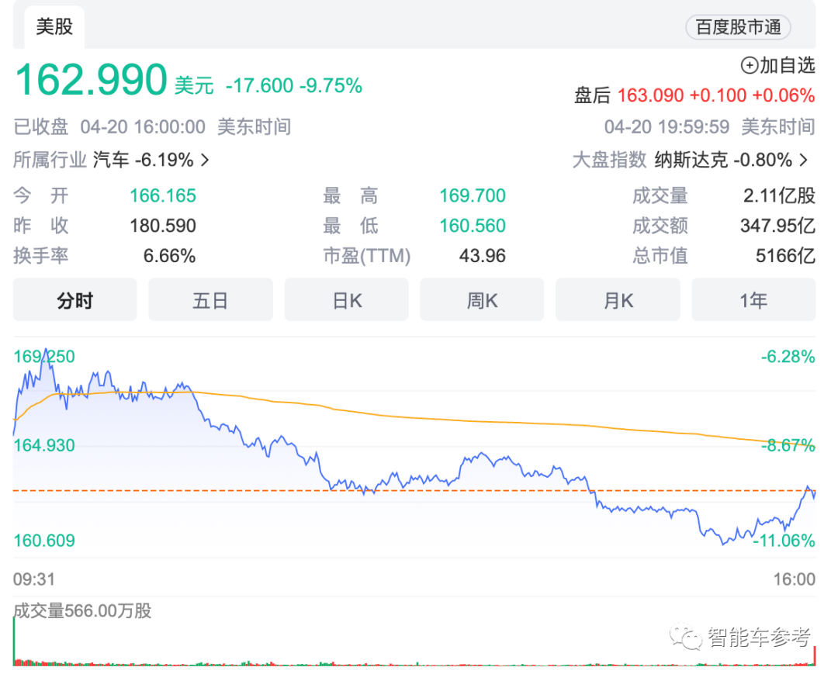Open the 百度股市通 button
Image resolution: width=838 pixels, height=674 pixels.
coord(738,28)
